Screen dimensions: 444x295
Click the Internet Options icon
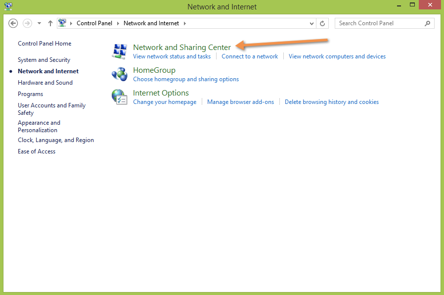(x=120, y=97)
